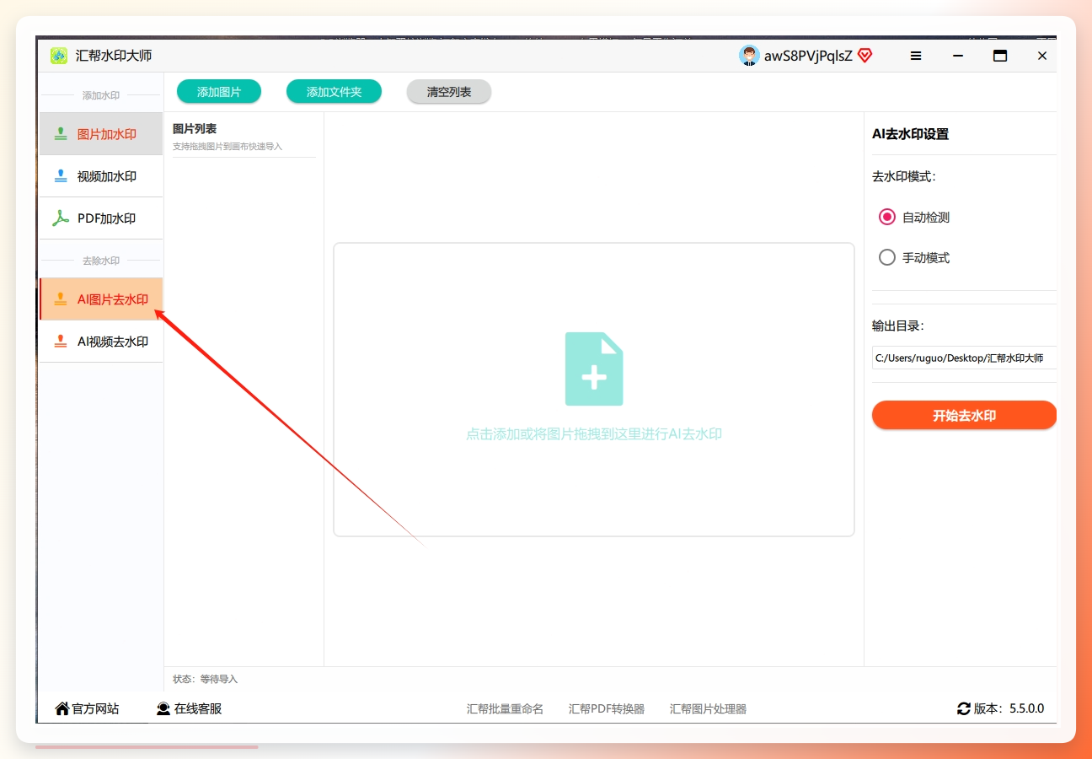
Task: Click the 图片列表 heading
Action: [195, 129]
